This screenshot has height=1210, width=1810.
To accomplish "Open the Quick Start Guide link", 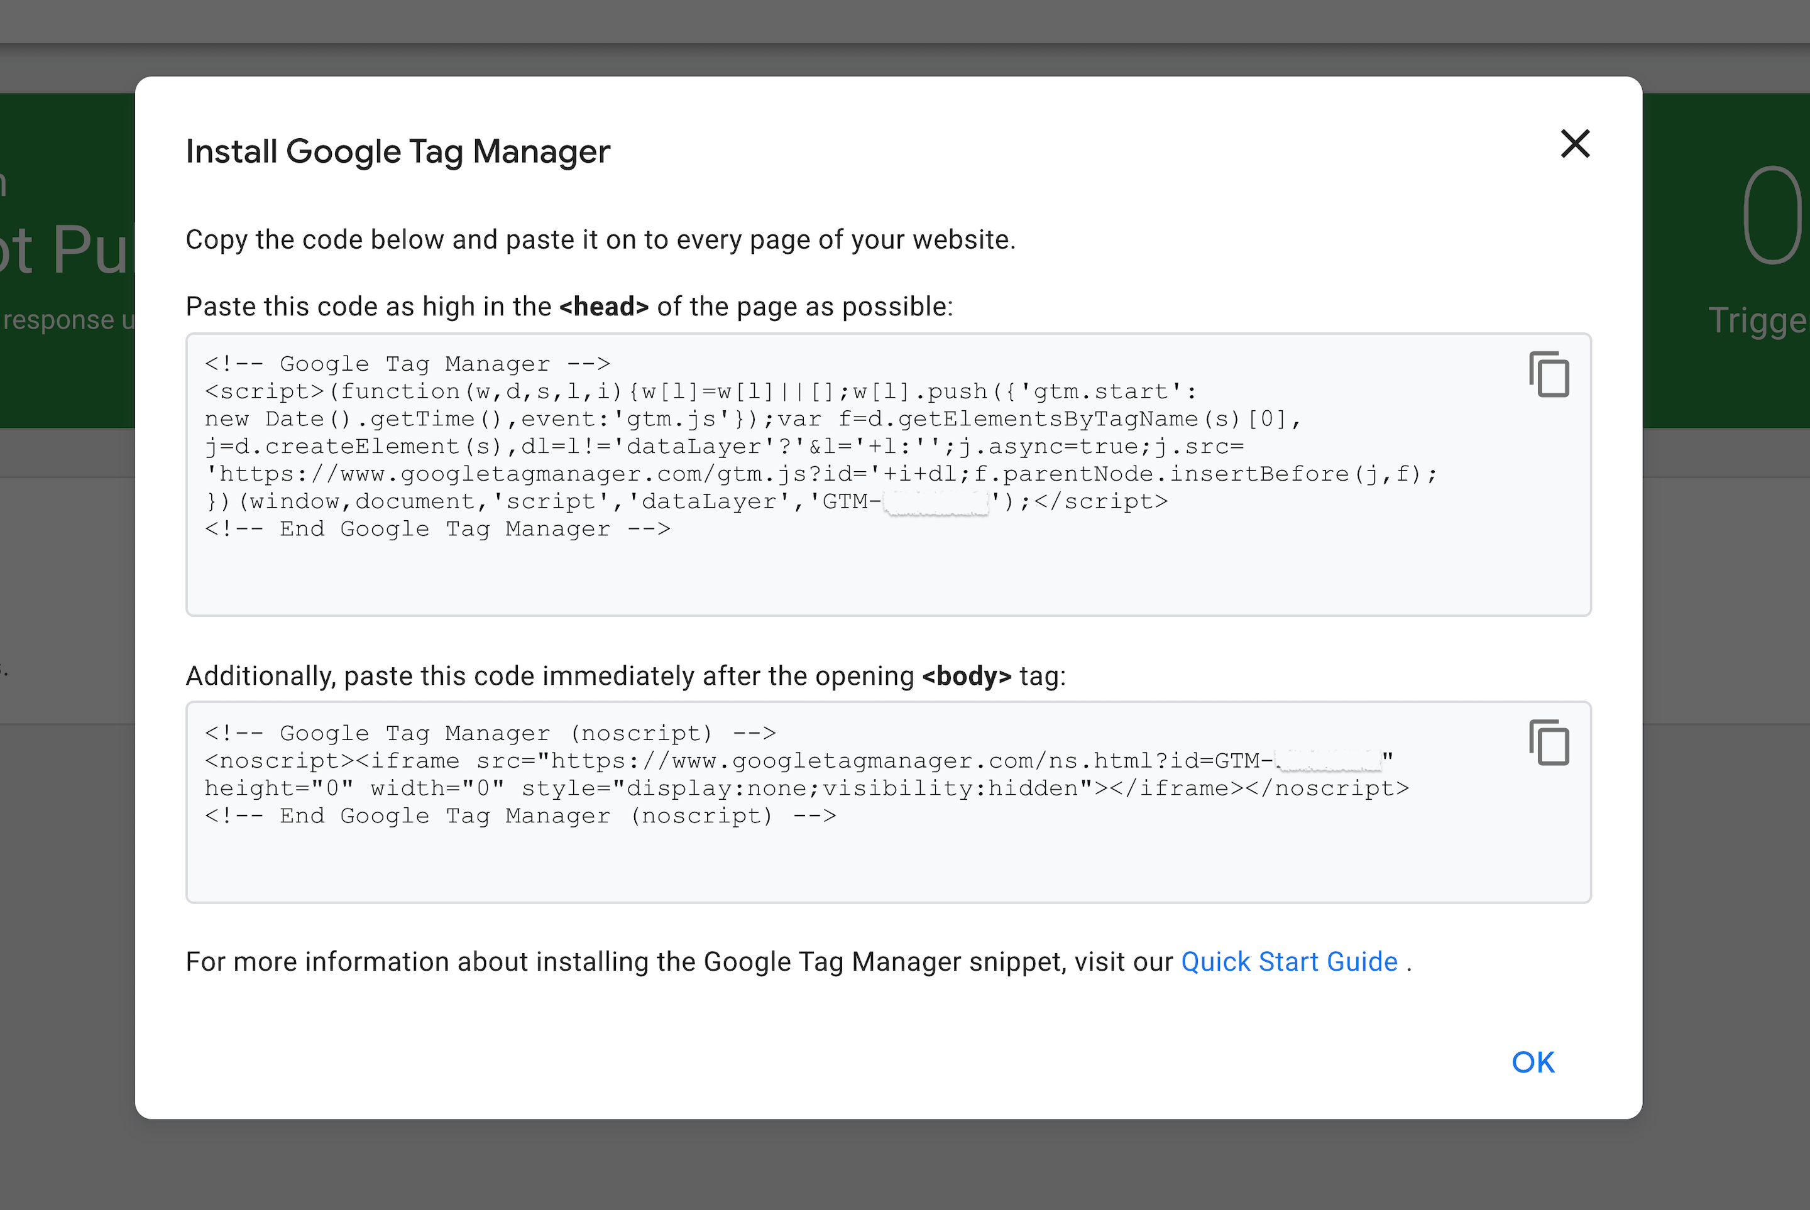I will [x=1289, y=961].
